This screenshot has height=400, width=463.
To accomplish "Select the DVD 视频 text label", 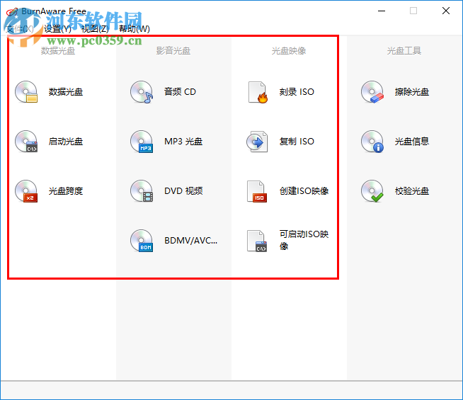I will (183, 191).
